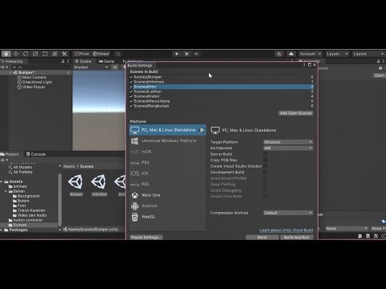Select tvOS platform in list
Viewport: 386px width, 289px height.
[167, 152]
